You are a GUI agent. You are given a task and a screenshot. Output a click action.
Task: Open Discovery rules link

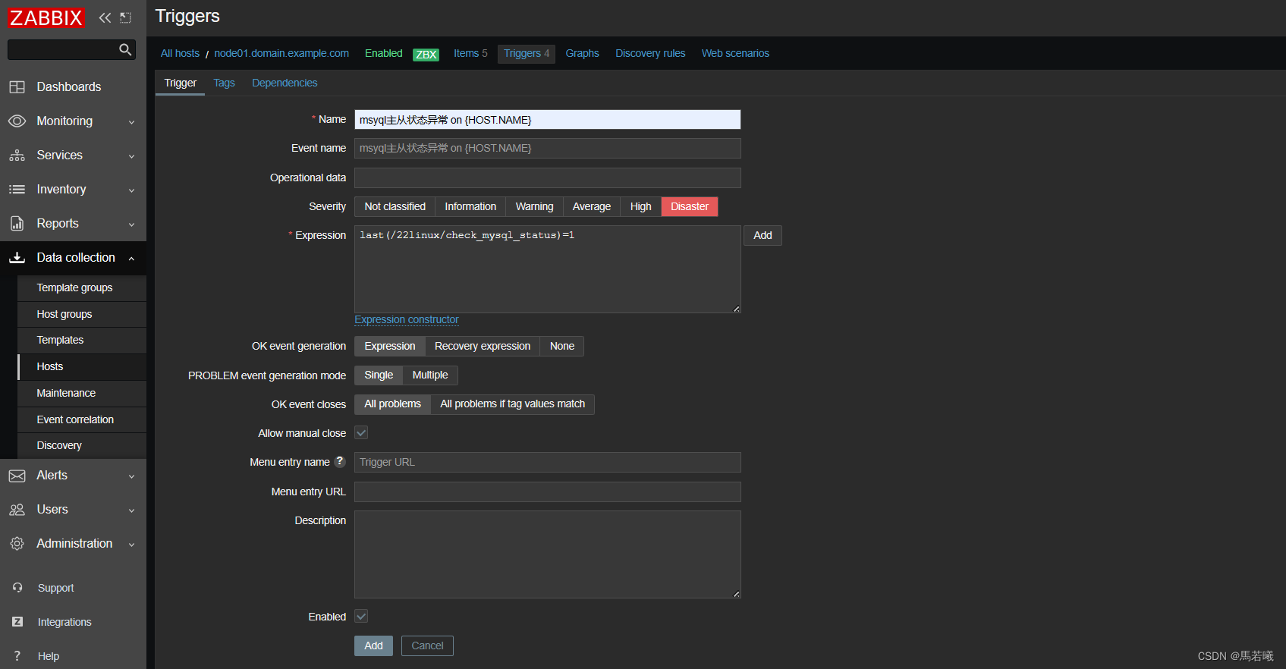tap(650, 53)
